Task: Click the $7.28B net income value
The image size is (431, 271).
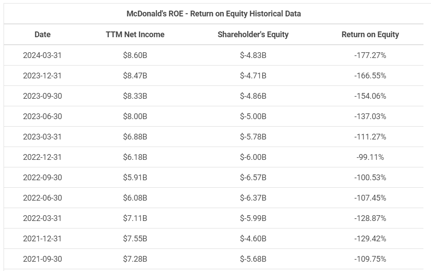Action: tap(135, 259)
